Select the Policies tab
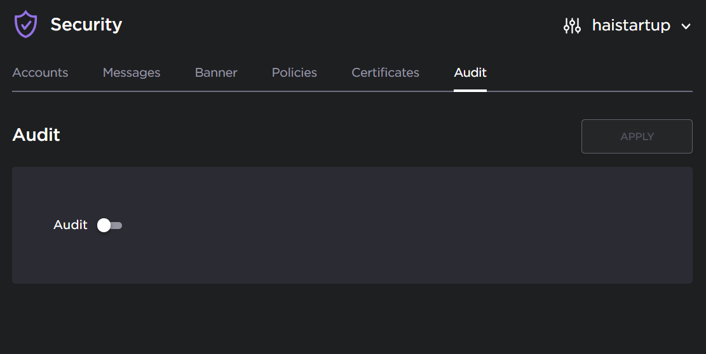The image size is (706, 354). tap(294, 72)
